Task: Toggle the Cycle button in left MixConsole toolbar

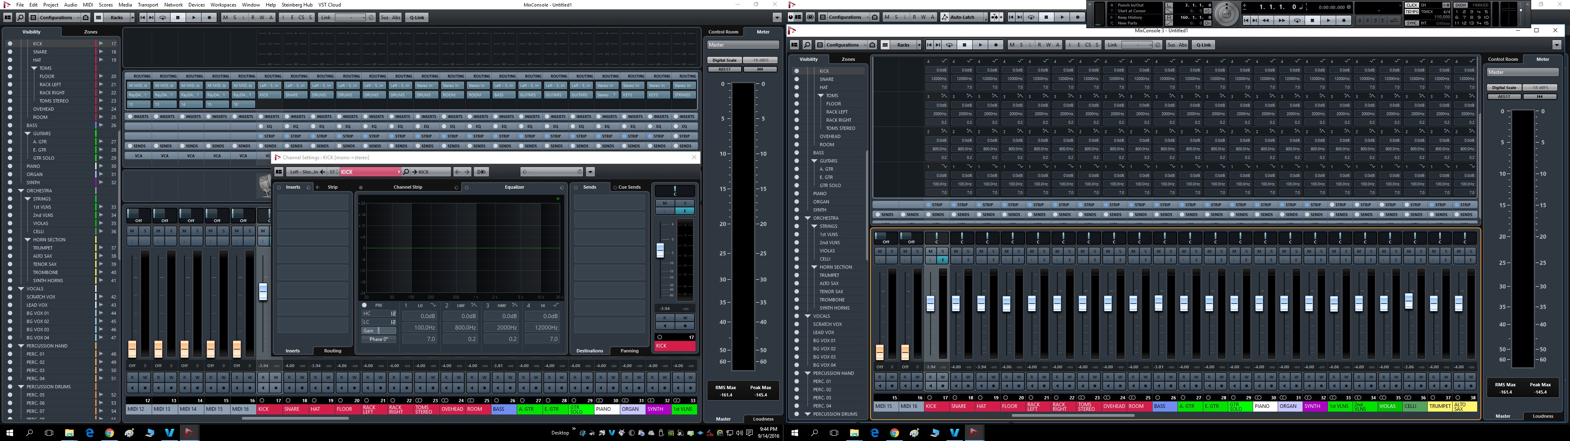Action: pos(164,18)
